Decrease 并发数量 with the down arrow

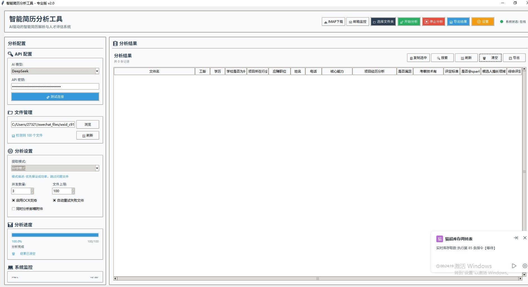[32, 192]
